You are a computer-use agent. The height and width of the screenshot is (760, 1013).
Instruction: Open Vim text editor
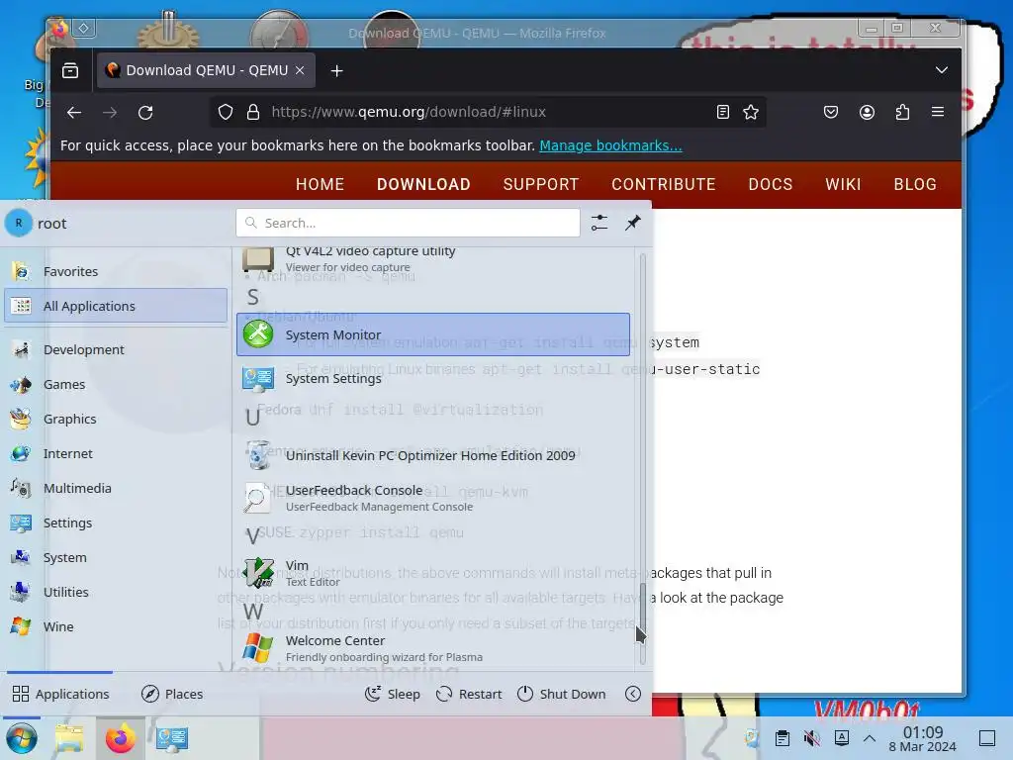pyautogui.click(x=433, y=573)
